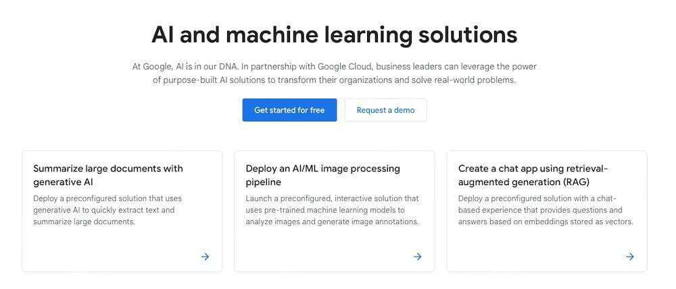676x289 pixels.
Task: Click the "Get started for free" button
Action: [x=289, y=110]
